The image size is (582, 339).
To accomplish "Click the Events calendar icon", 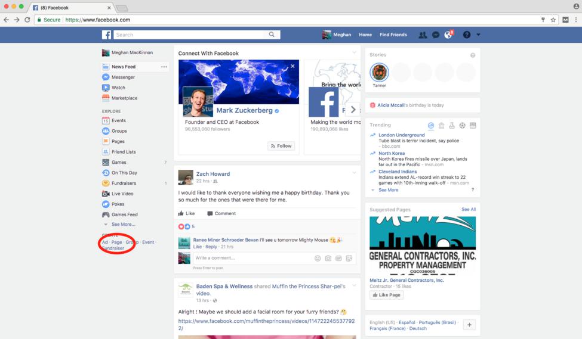I will click(106, 120).
